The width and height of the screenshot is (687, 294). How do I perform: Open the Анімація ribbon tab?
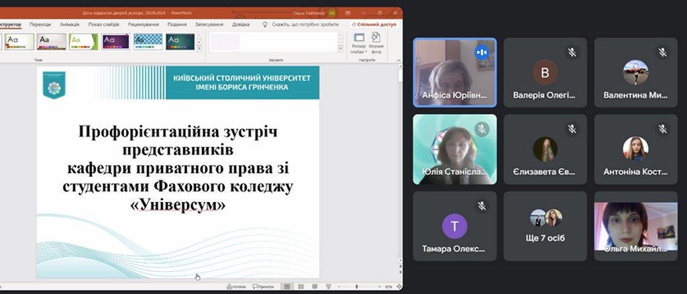click(x=69, y=24)
